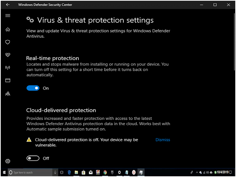Screen dimensions: 236x177
Task: Open the hamburger navigation menu
Action: (8, 15)
